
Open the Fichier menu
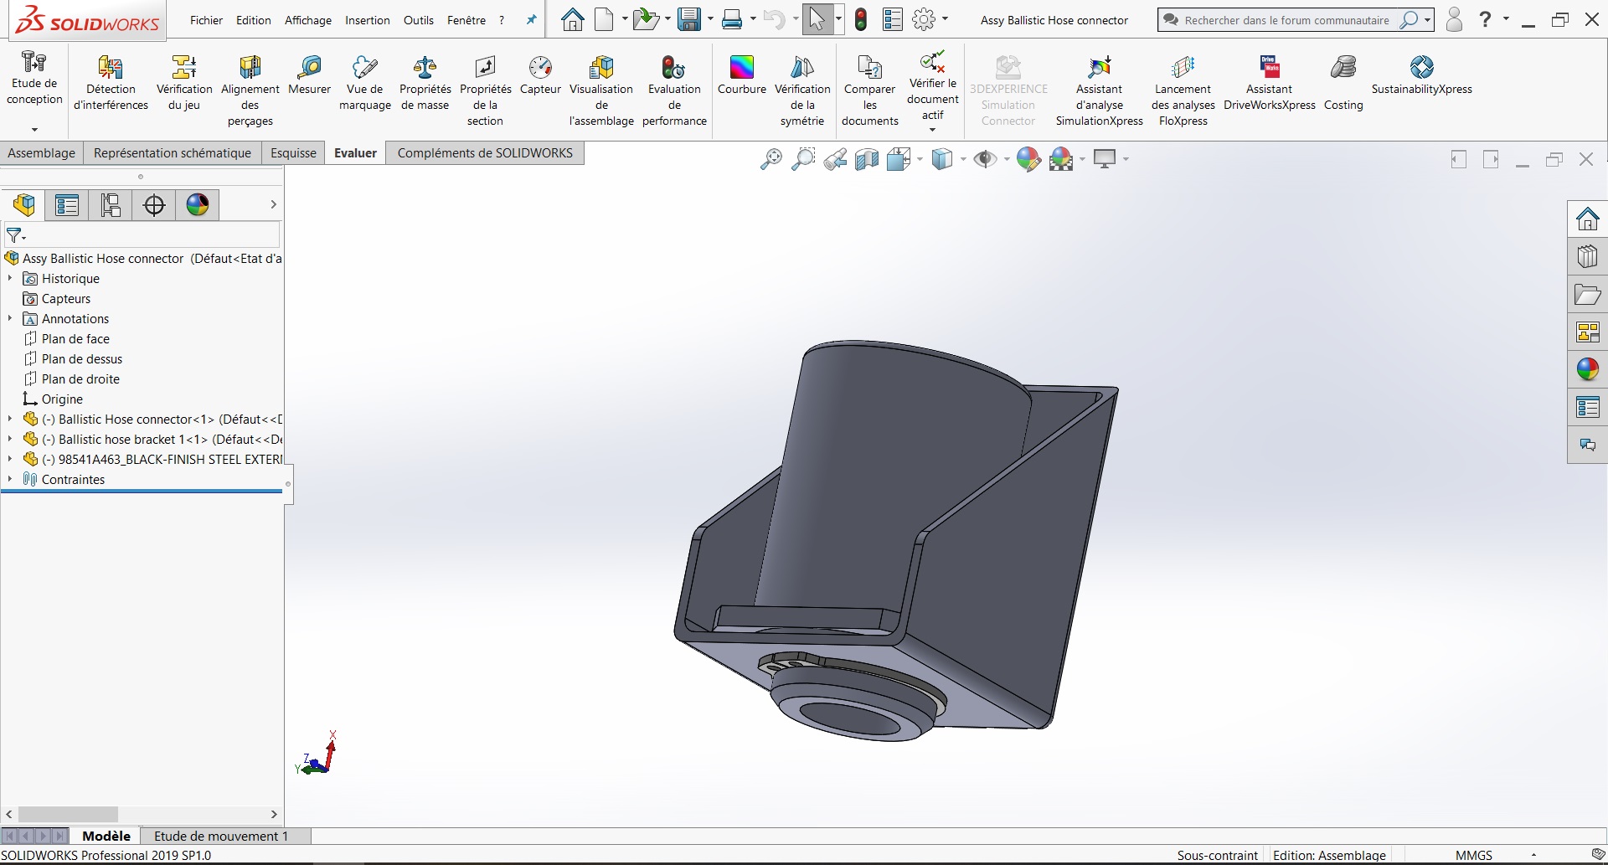click(x=206, y=20)
